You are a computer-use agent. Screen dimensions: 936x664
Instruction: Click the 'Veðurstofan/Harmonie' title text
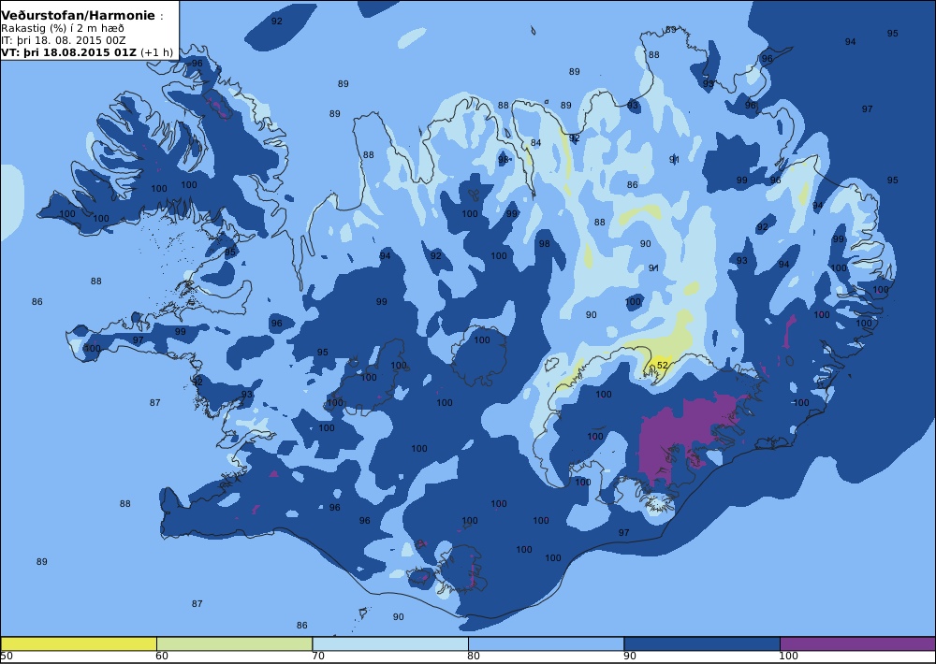coord(78,16)
